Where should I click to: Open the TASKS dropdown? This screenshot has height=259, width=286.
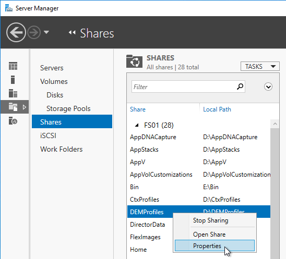pyautogui.click(x=260, y=66)
